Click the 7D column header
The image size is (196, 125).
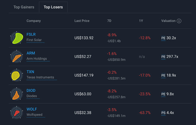click(109, 21)
